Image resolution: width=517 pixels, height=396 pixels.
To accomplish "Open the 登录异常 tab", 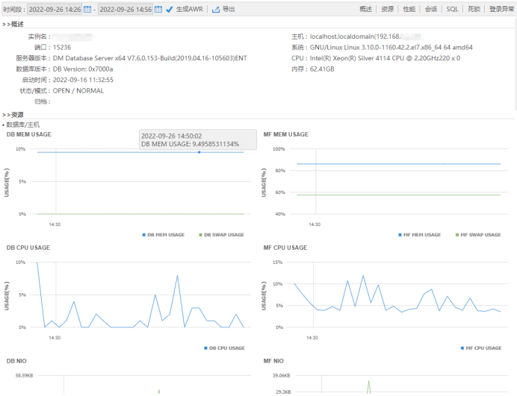I will [501, 9].
